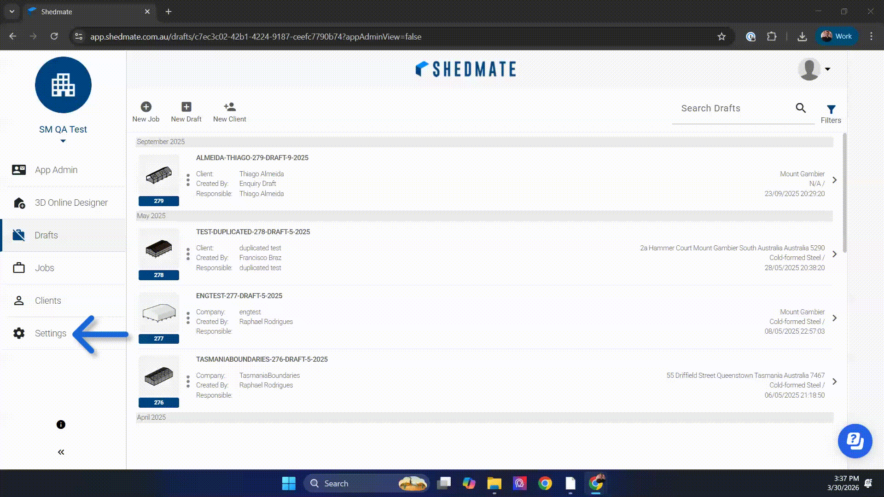884x497 pixels.
Task: Expand the ENGTEST-277 draft chevron
Action: tap(834, 318)
